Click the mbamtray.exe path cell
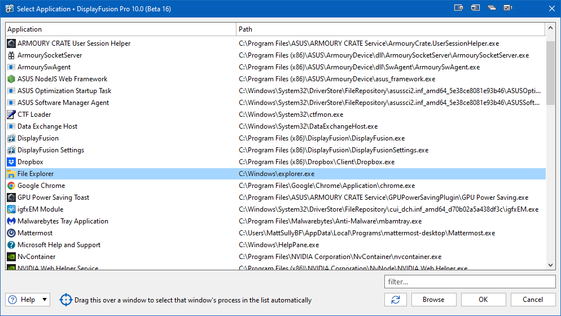The image size is (561, 316). coord(330,221)
